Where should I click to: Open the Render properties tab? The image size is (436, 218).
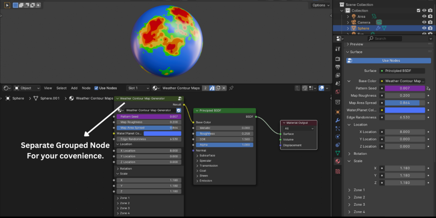point(338,59)
